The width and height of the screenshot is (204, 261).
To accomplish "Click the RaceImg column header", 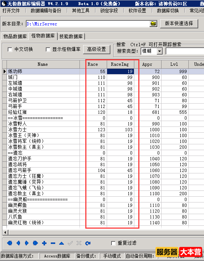I will pyautogui.click(x=120, y=64).
